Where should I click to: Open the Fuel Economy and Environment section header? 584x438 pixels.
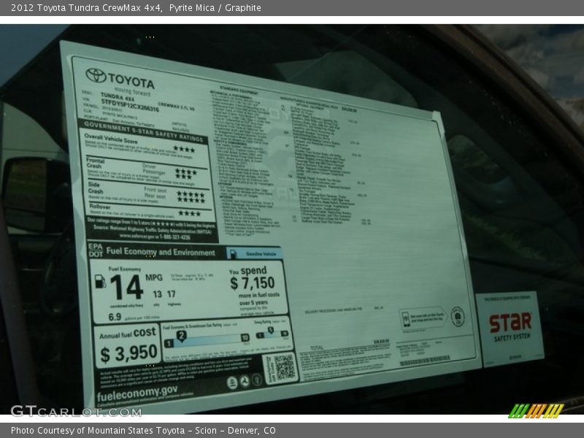161,253
